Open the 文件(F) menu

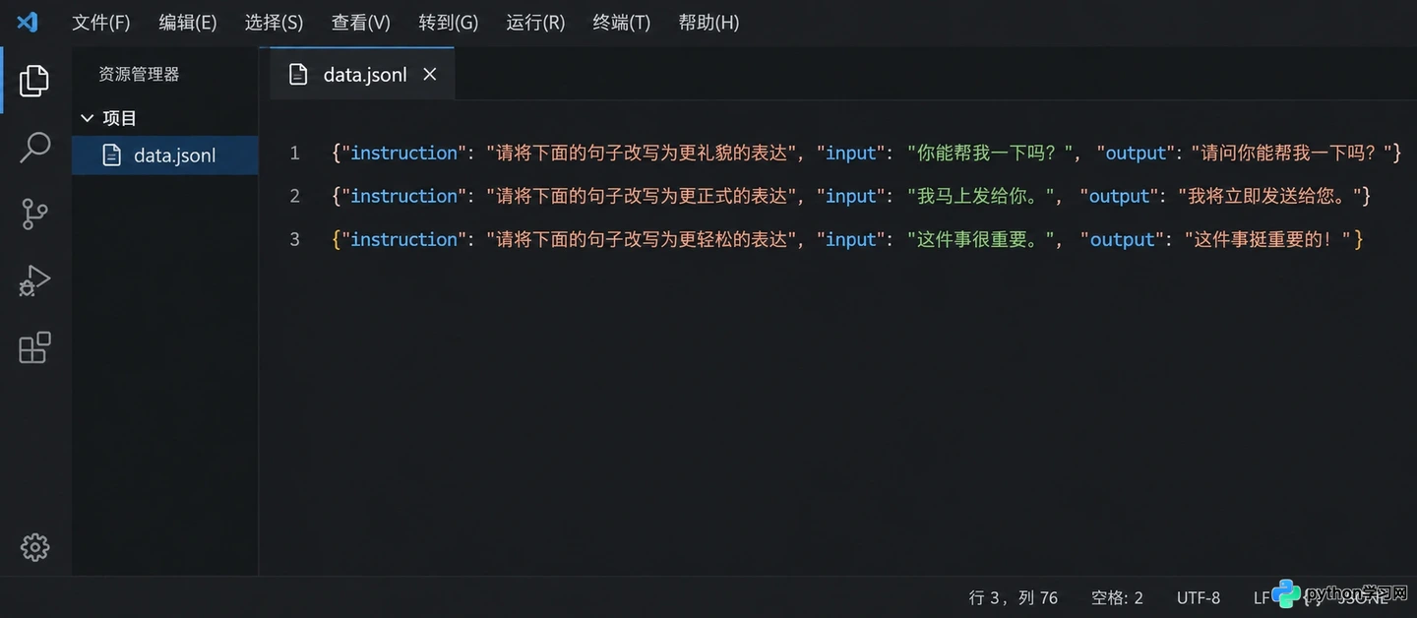click(x=100, y=22)
